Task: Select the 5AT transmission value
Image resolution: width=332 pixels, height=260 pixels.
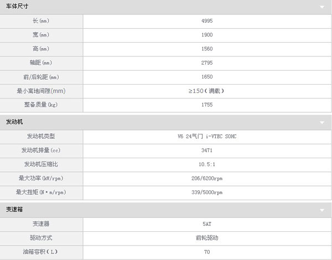Action: click(207, 224)
